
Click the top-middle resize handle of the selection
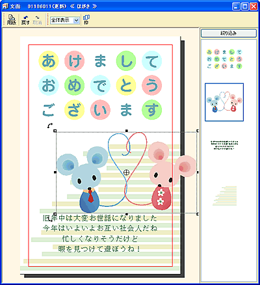coord(127,131)
